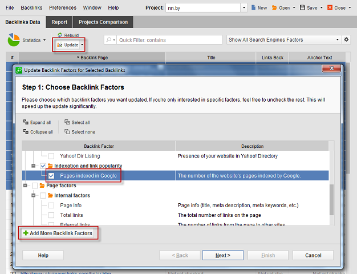Image resolution: width=357 pixels, height=274 pixels.
Task: Click the dialog title link icon
Action: pyautogui.click(x=19, y=70)
